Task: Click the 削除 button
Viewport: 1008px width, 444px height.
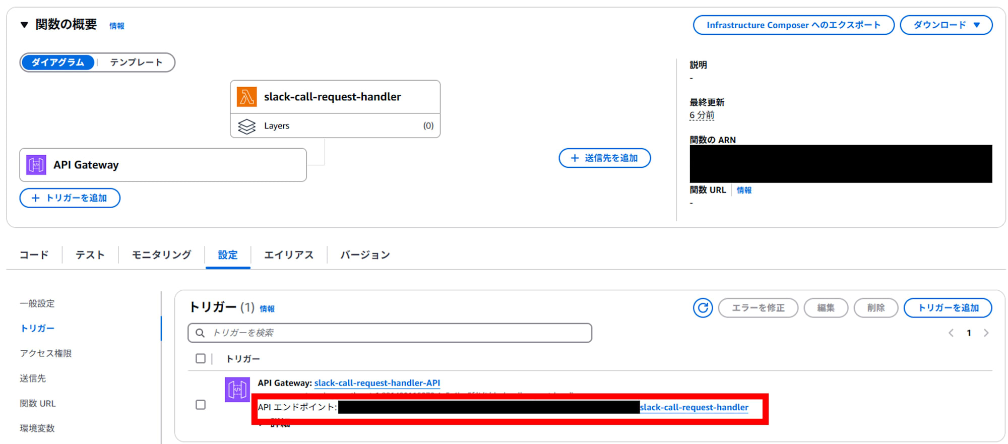Action: [x=876, y=308]
